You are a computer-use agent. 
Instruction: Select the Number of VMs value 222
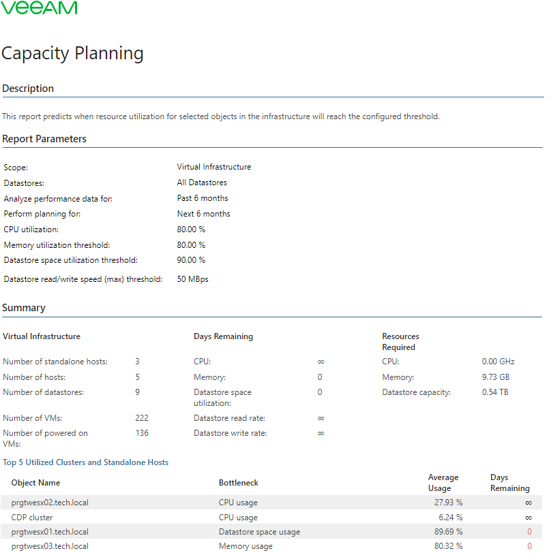[x=142, y=418]
